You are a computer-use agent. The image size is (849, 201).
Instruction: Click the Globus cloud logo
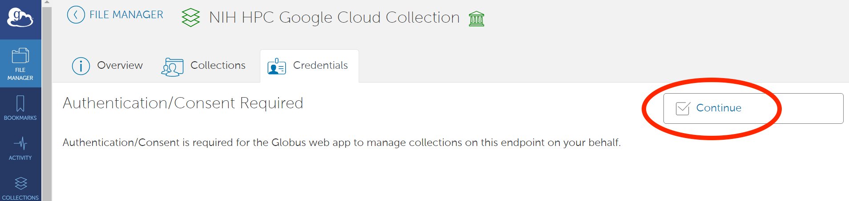pyautogui.click(x=20, y=18)
